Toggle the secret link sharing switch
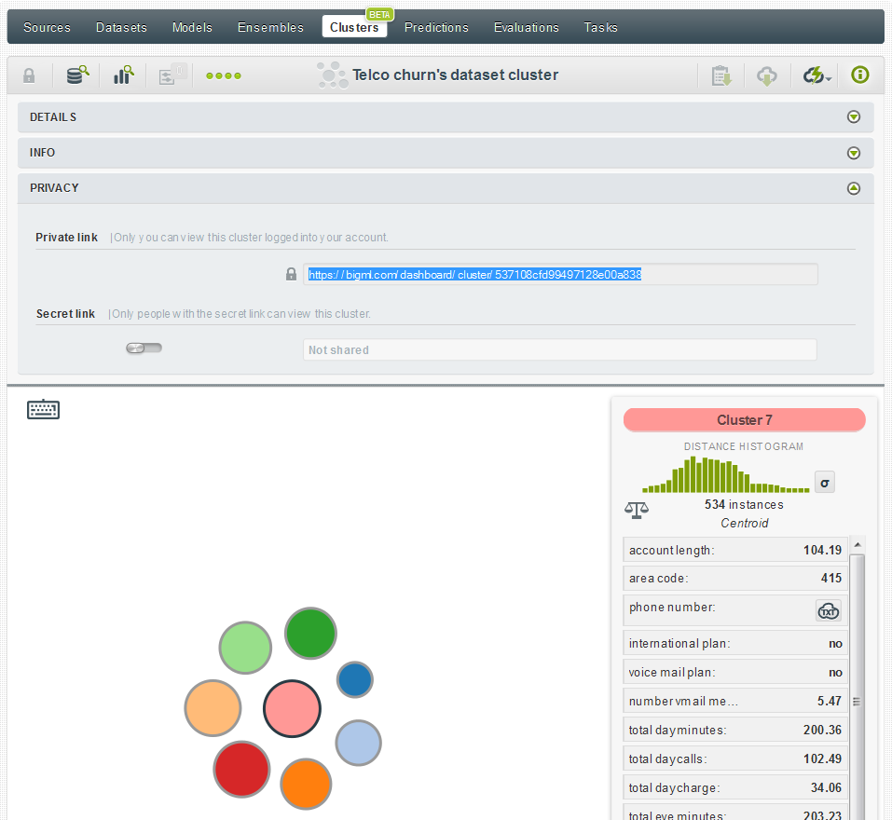Screen dimensions: 892x820 click(x=144, y=348)
